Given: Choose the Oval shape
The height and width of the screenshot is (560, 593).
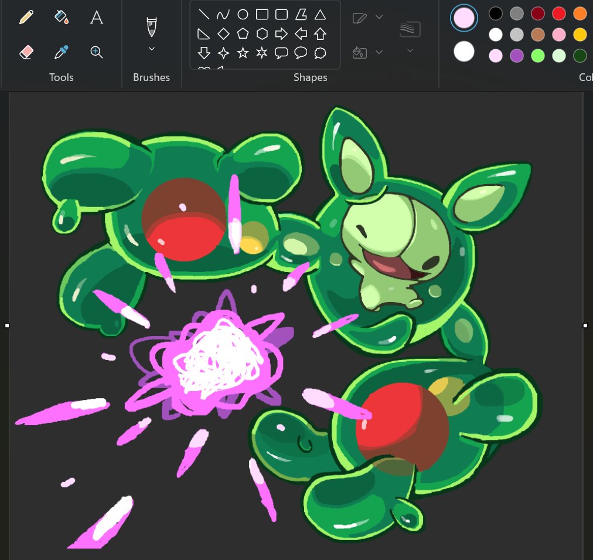Looking at the screenshot, I should pyautogui.click(x=243, y=15).
